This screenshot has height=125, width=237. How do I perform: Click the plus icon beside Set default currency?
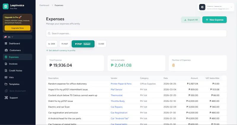pos(47,50)
